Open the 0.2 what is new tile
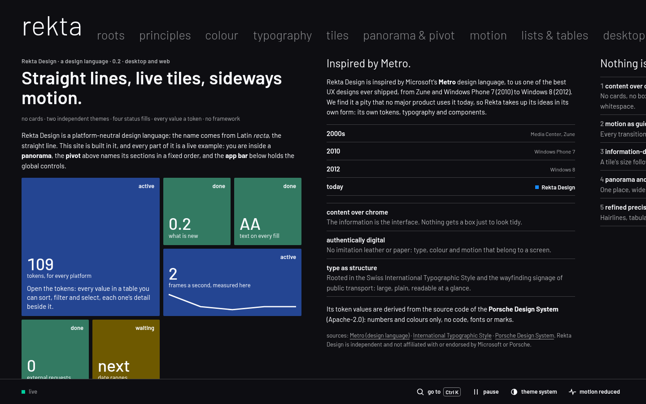The height and width of the screenshot is (404, 646). (197, 211)
